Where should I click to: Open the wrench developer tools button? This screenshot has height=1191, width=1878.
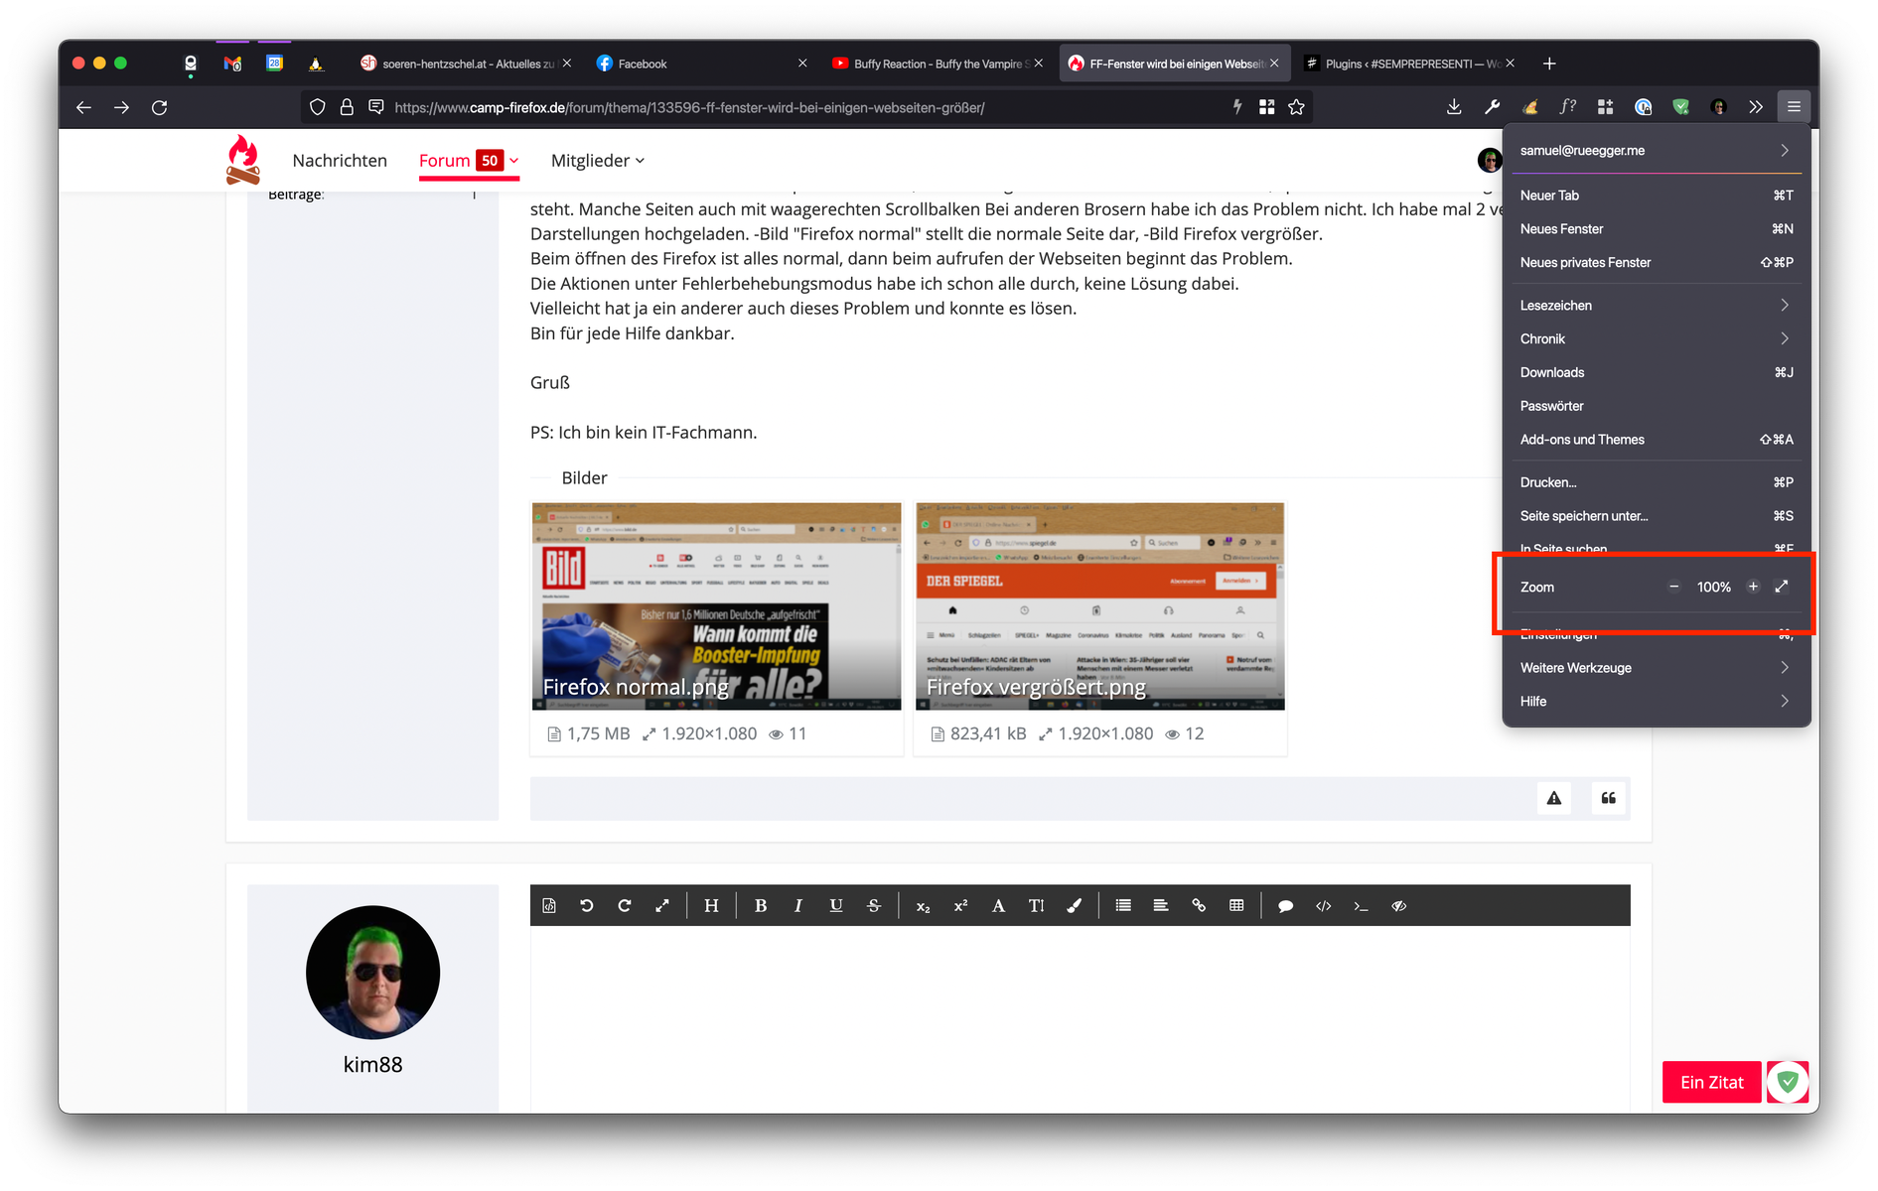[x=1492, y=107]
